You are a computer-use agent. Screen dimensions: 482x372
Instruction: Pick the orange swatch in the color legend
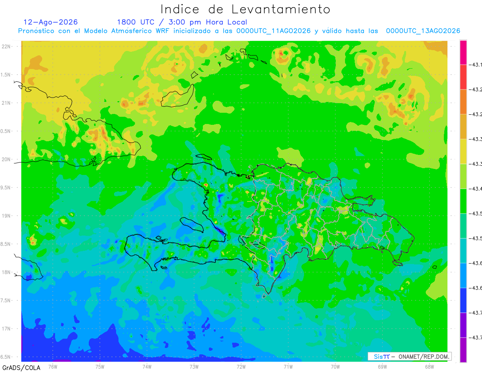[463, 102]
